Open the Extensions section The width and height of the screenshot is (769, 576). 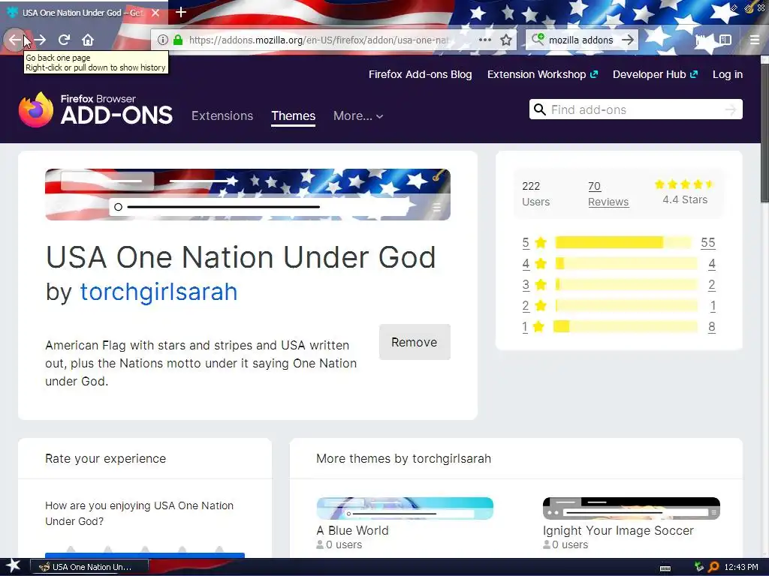click(222, 115)
